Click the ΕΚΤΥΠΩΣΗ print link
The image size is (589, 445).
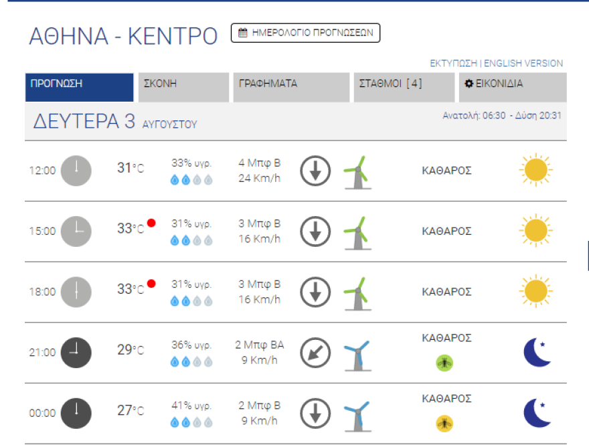point(453,64)
